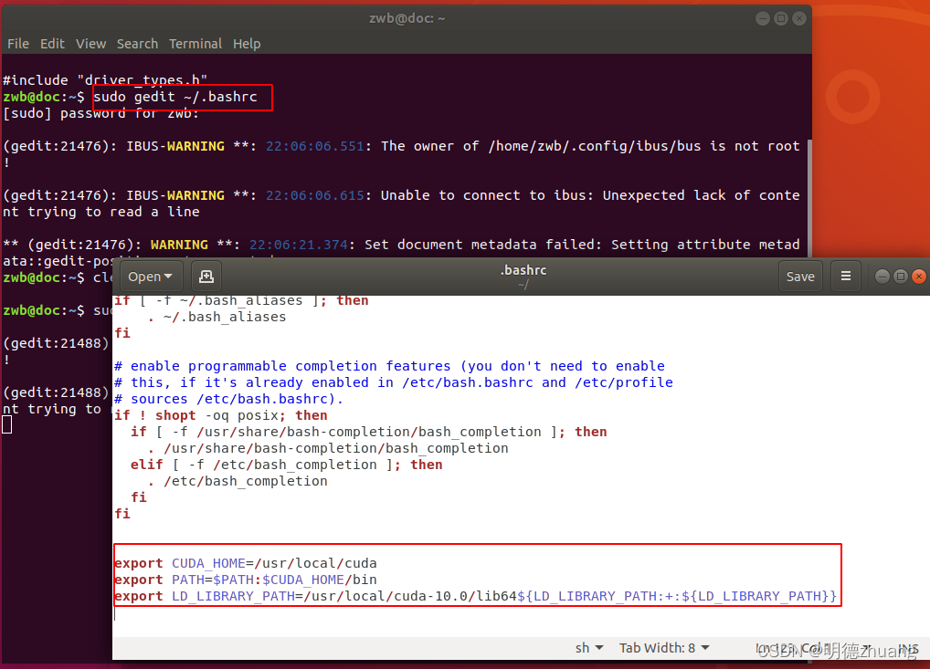The width and height of the screenshot is (930, 669).
Task: Minimize the terminal window
Action: tap(763, 18)
